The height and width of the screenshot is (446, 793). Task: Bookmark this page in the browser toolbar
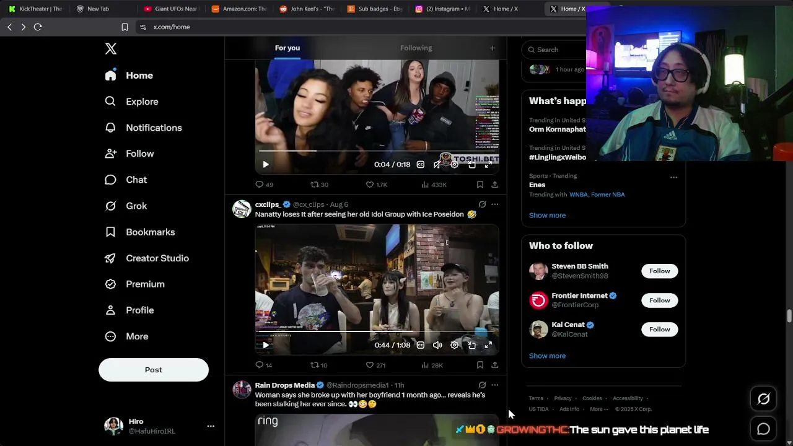coord(125,27)
